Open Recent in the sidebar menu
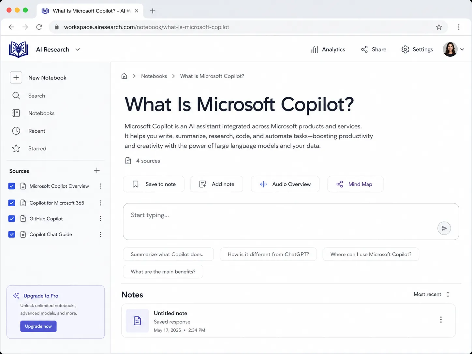 pyautogui.click(x=37, y=131)
